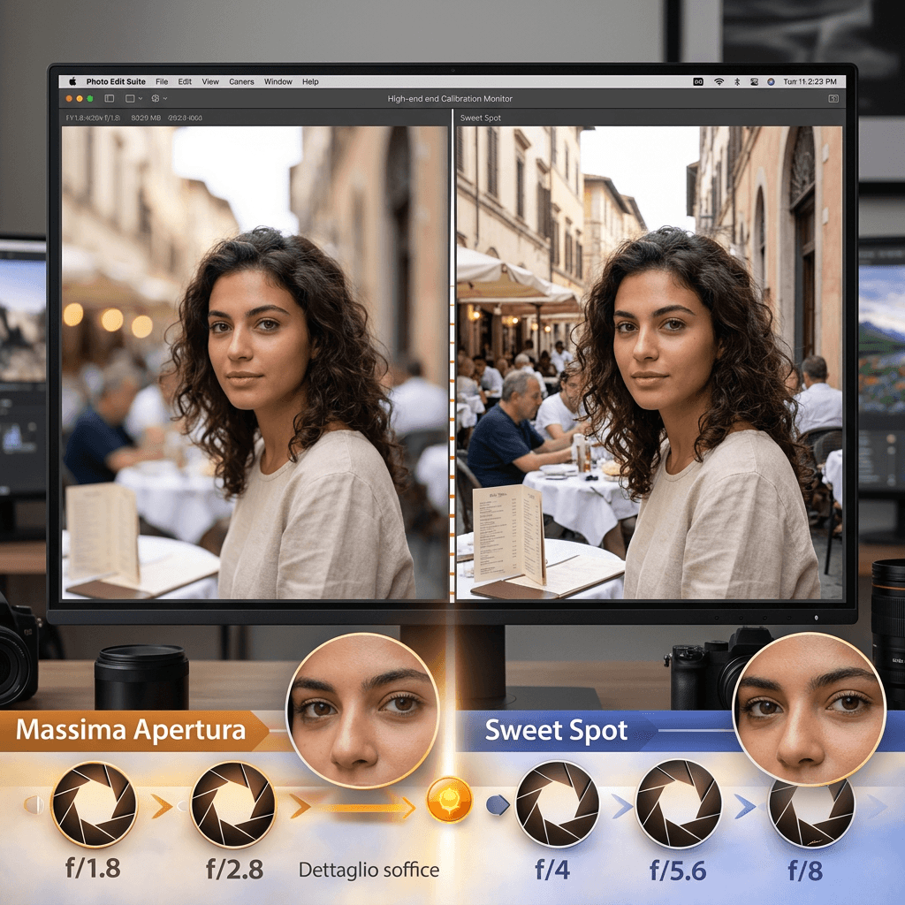Open the Window menu
The image size is (905, 905).
(x=278, y=82)
